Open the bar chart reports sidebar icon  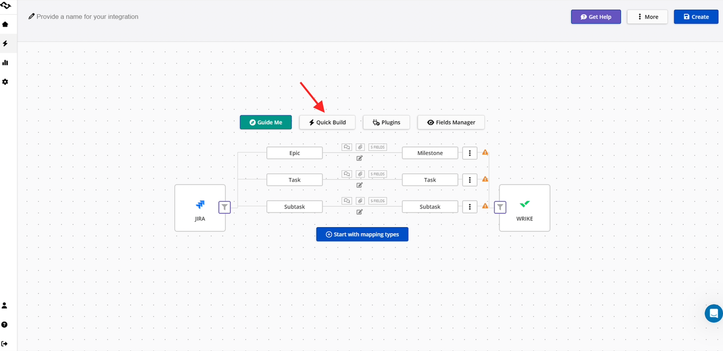point(5,62)
